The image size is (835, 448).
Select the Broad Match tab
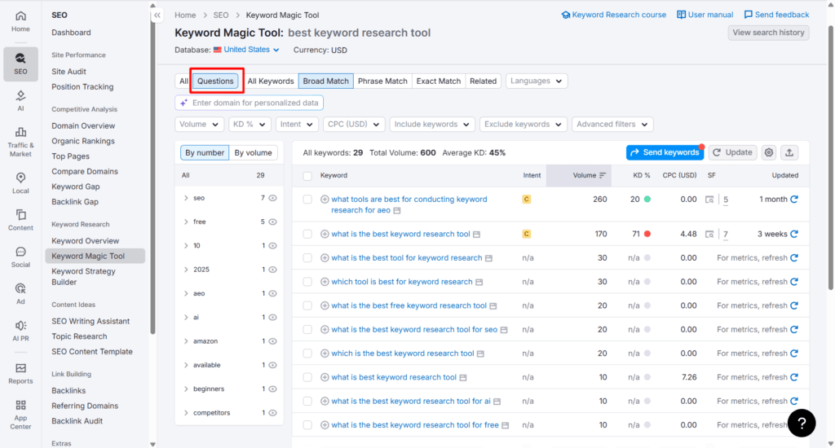[326, 81]
